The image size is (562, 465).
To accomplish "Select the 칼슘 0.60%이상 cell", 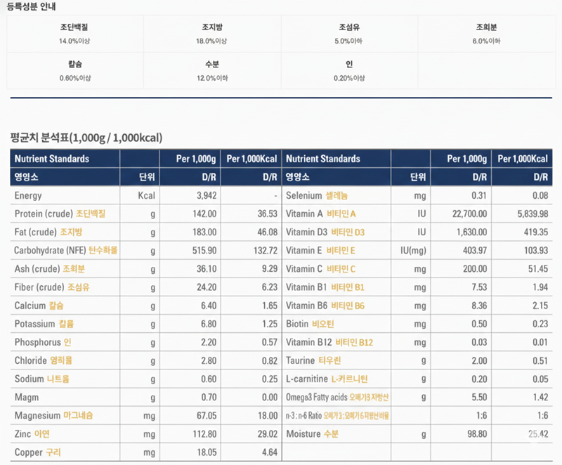I will (74, 71).
